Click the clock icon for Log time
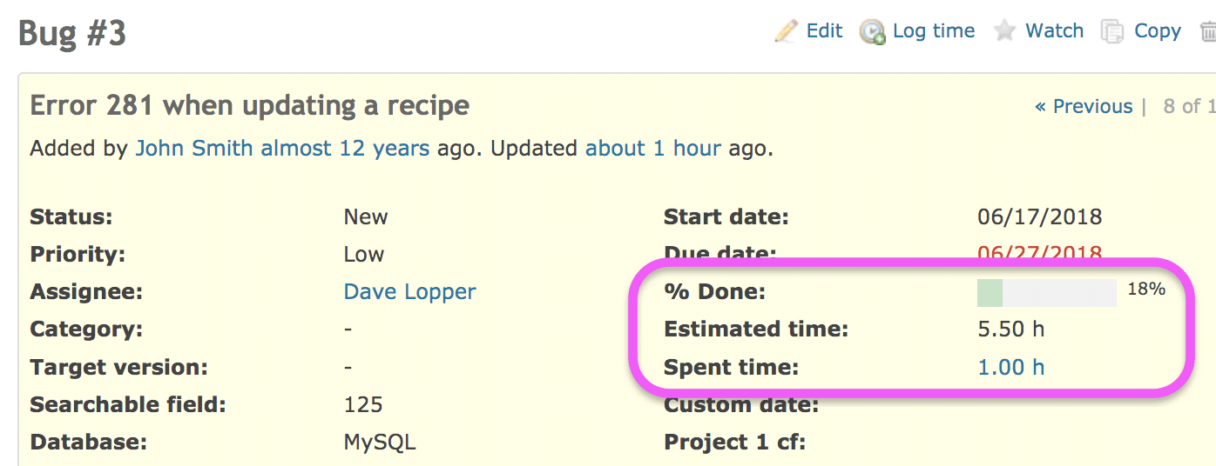1216x466 pixels. [872, 32]
